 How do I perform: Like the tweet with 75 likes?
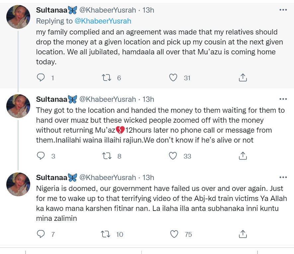click(x=174, y=234)
